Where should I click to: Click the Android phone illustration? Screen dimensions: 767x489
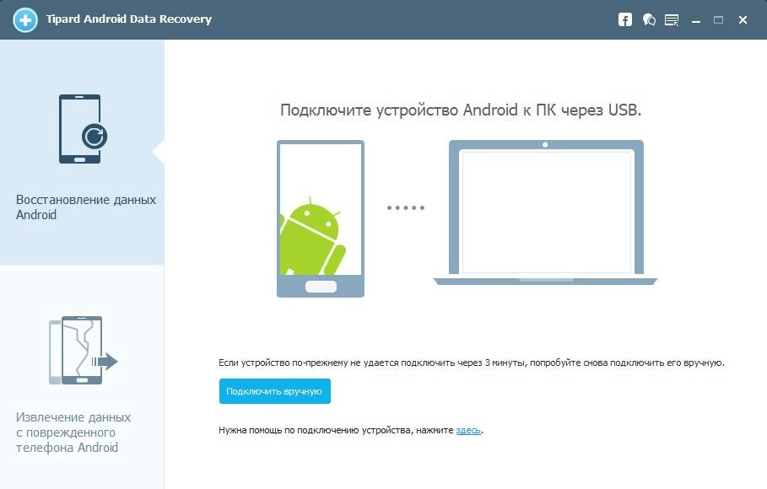click(x=321, y=218)
